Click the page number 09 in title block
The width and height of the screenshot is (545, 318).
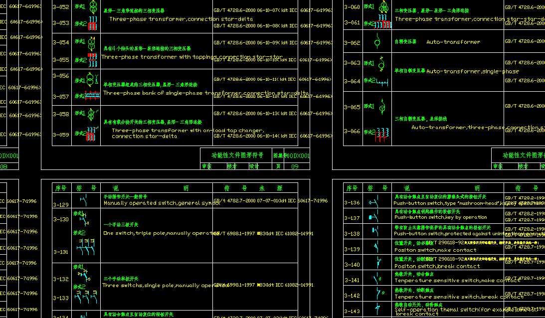295,166
